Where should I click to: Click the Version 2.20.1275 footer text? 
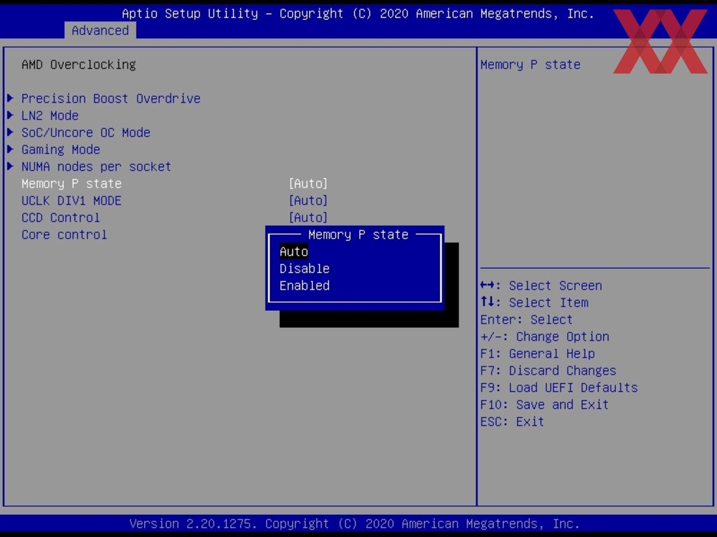354,524
